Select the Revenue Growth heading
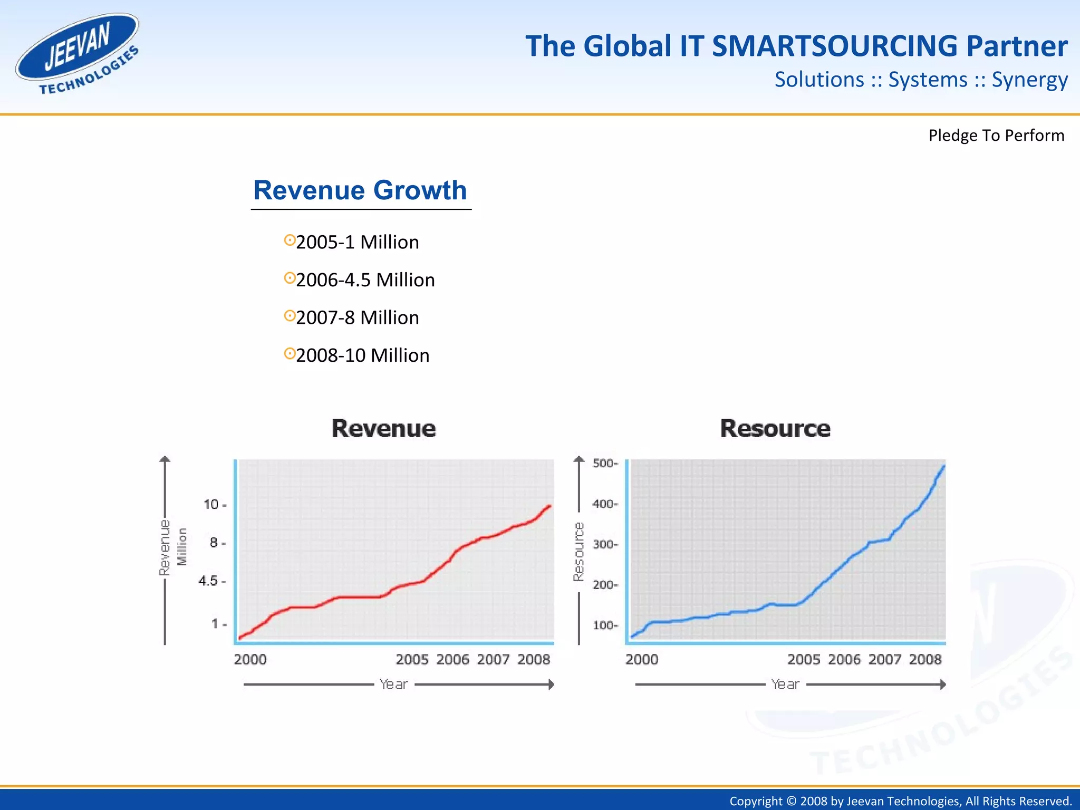This screenshot has height=810, width=1080. click(x=360, y=190)
